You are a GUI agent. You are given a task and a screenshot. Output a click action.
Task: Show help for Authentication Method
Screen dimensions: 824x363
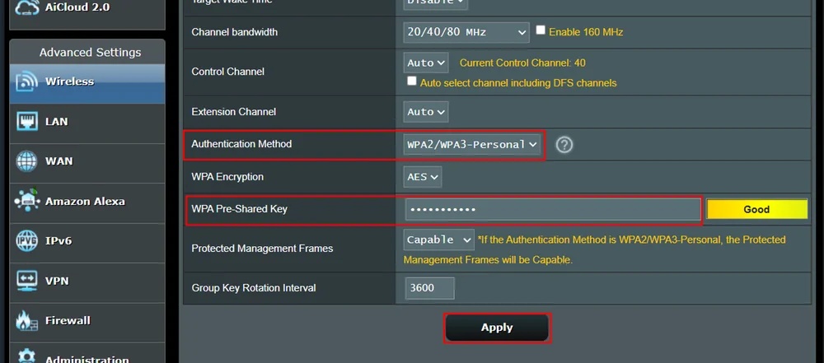564,145
